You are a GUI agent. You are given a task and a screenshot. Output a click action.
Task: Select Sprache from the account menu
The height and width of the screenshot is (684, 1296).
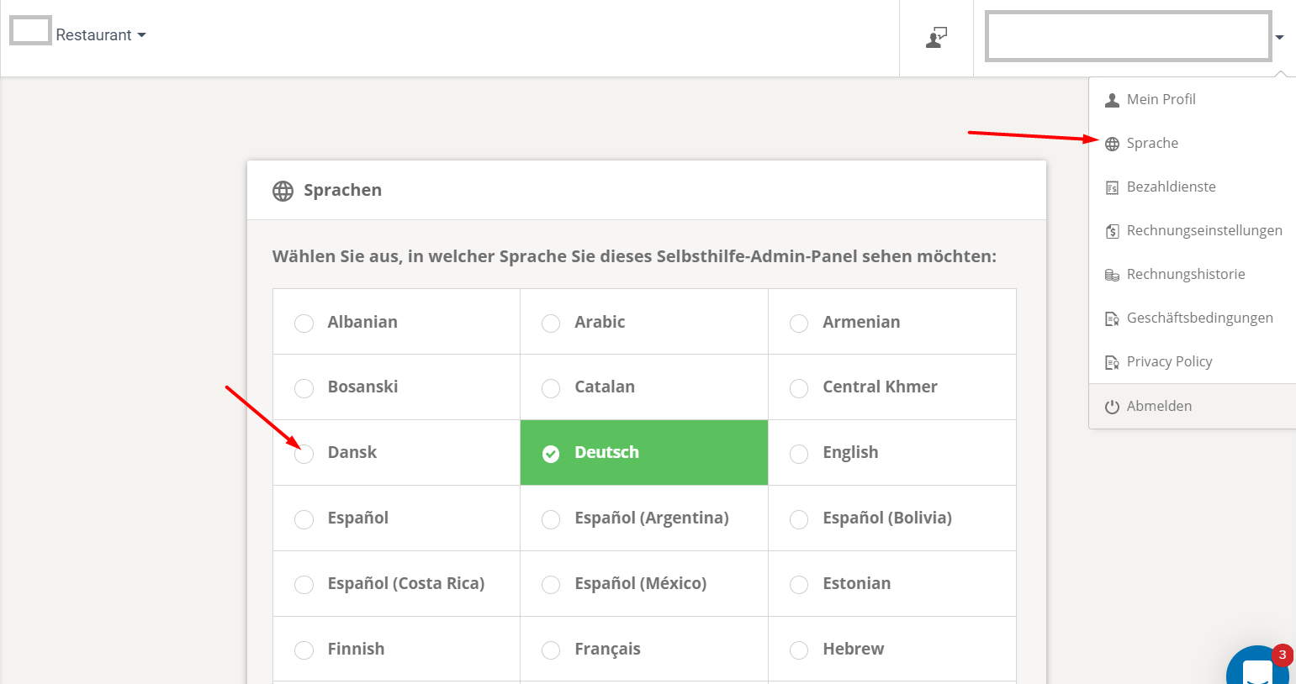1152,143
